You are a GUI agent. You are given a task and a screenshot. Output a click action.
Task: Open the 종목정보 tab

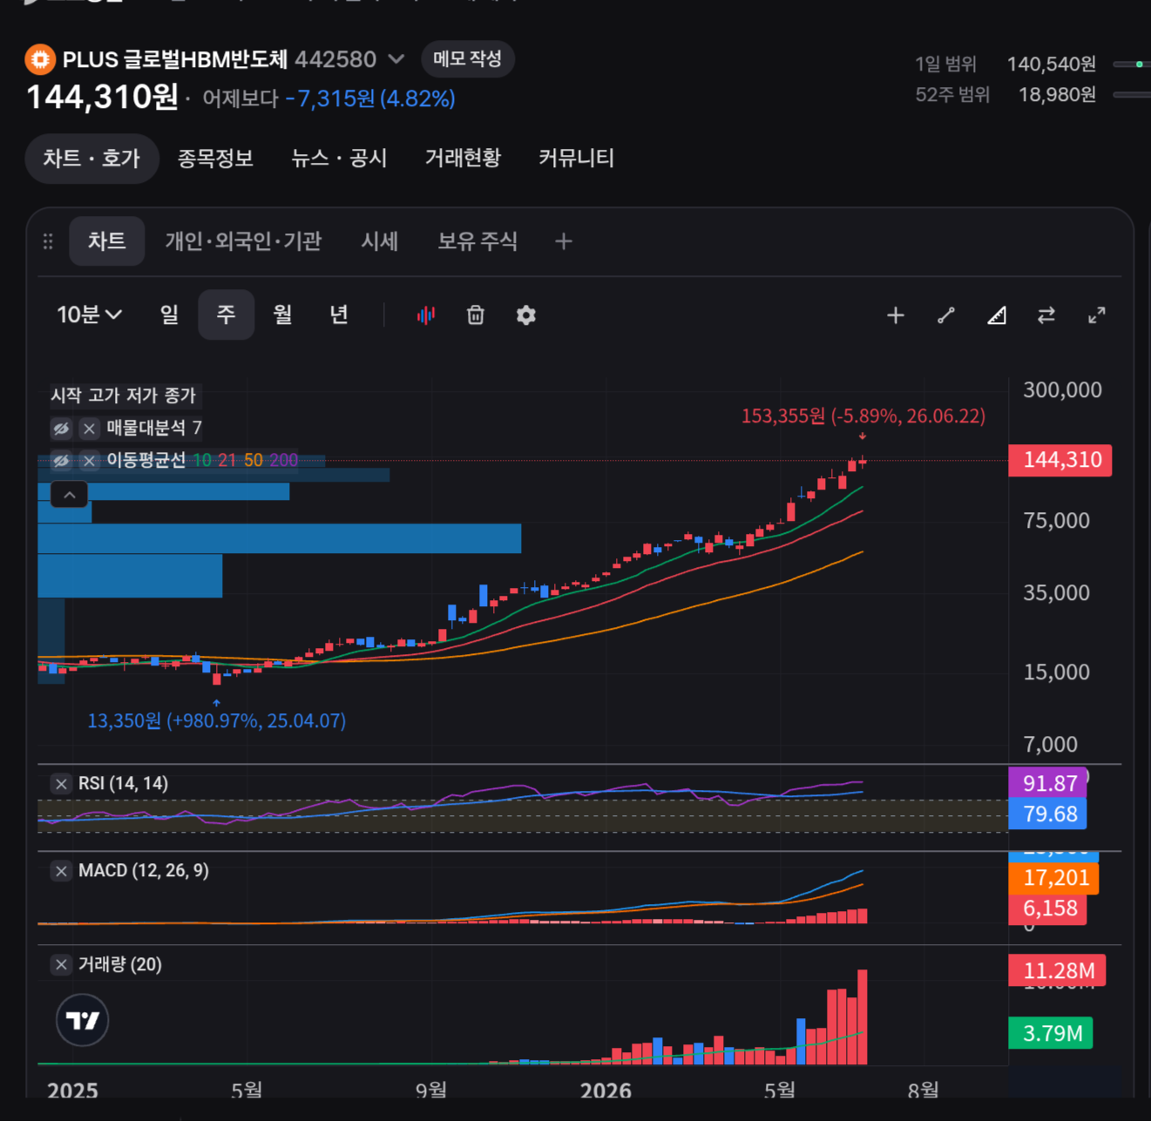[x=215, y=159]
